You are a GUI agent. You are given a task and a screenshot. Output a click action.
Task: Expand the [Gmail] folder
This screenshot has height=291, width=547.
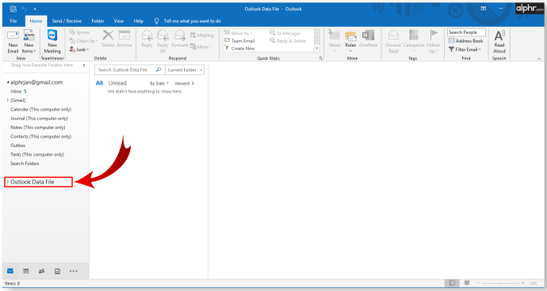(x=8, y=100)
